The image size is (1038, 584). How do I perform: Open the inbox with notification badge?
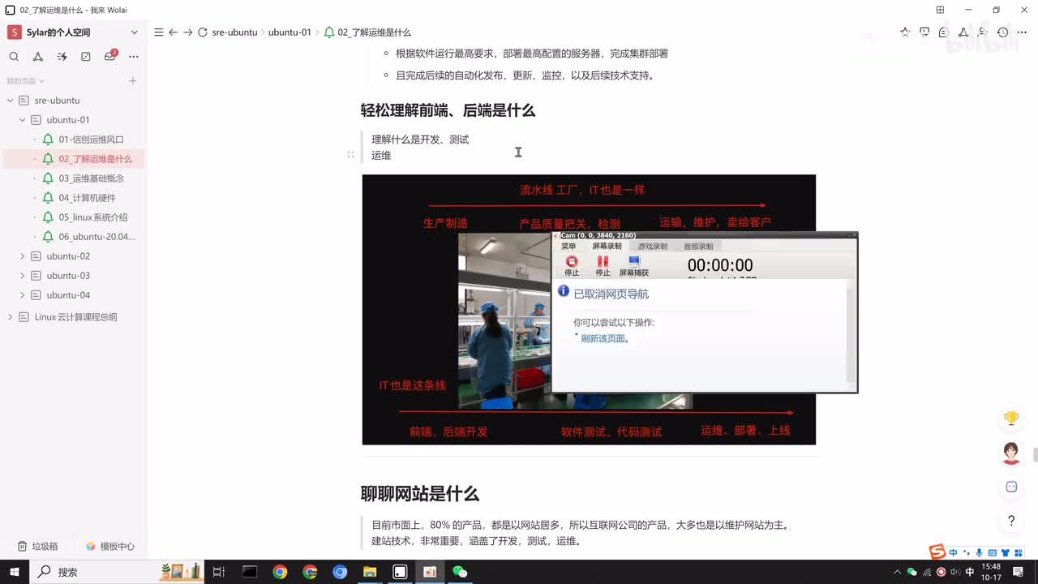[110, 56]
